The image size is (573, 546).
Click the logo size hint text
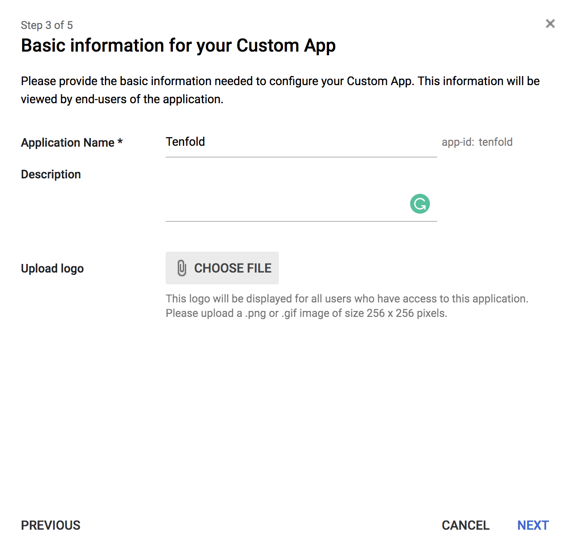tap(347, 306)
